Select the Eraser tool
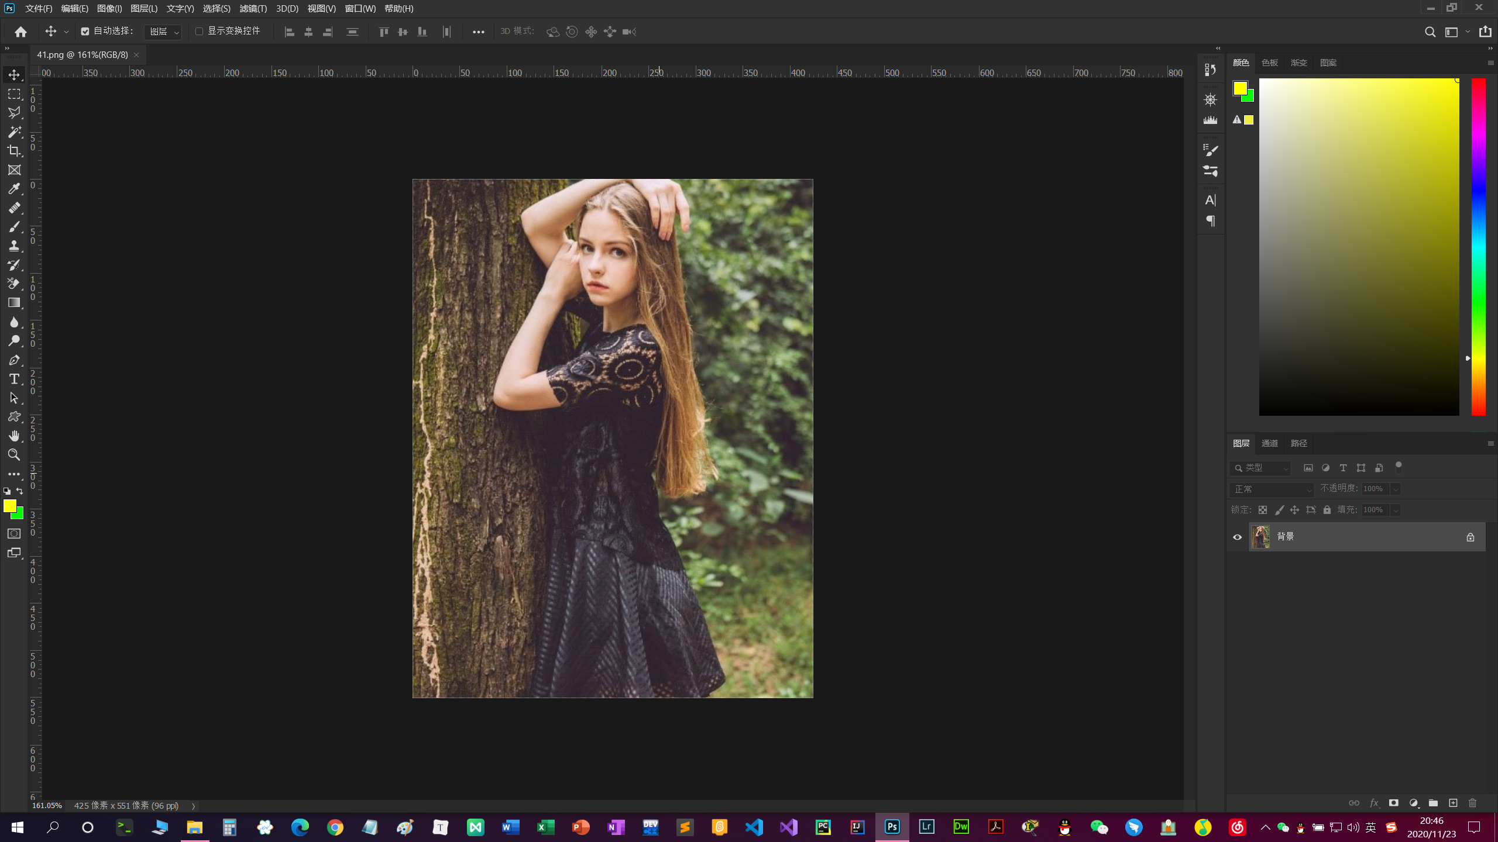The image size is (1498, 842). 14,284
